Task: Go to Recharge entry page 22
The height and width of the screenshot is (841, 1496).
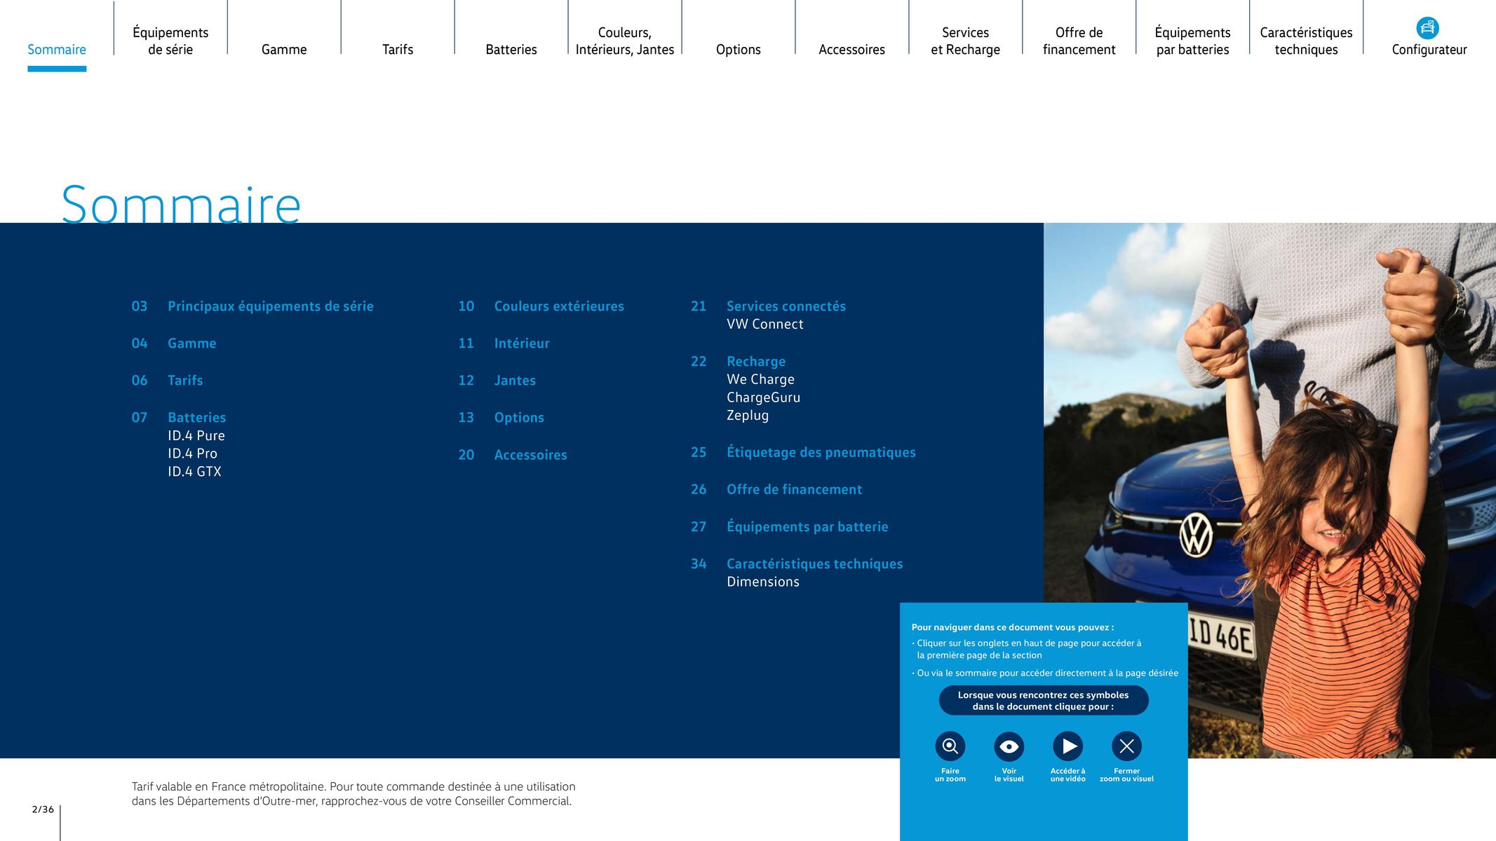Action: (x=756, y=362)
